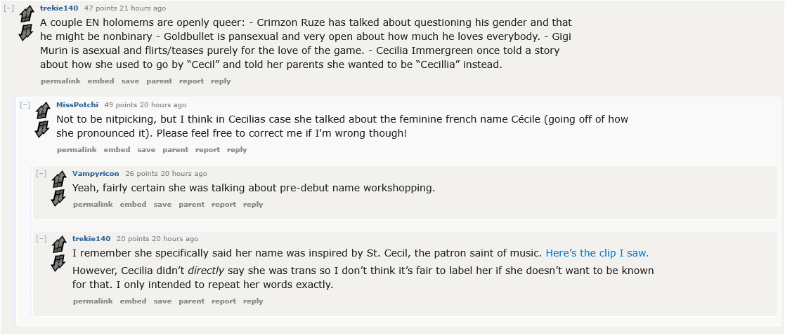Upvote trekie140's reply about St. Cecil

click(58, 243)
